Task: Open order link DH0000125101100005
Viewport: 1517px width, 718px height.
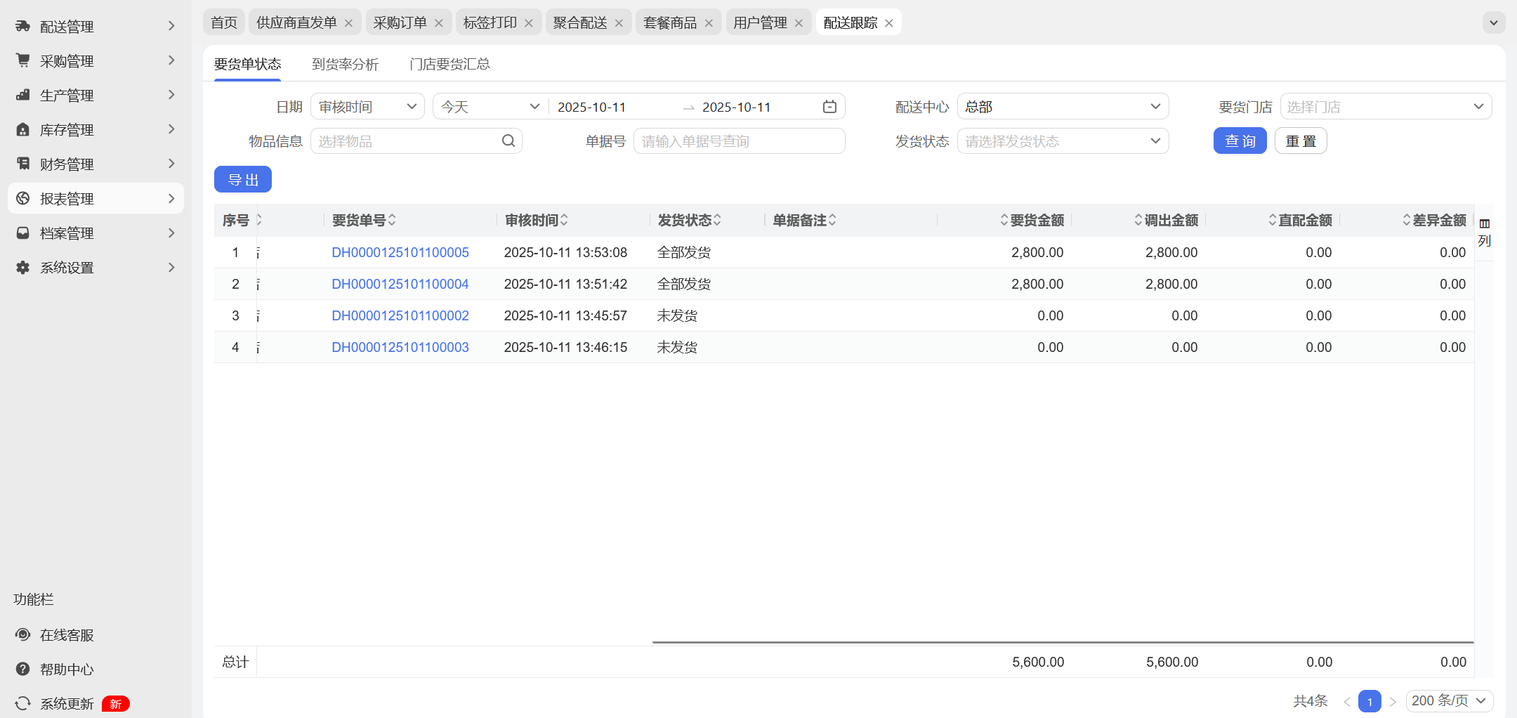Action: [400, 253]
